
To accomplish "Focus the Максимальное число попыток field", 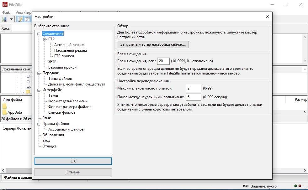I will point(193,88).
